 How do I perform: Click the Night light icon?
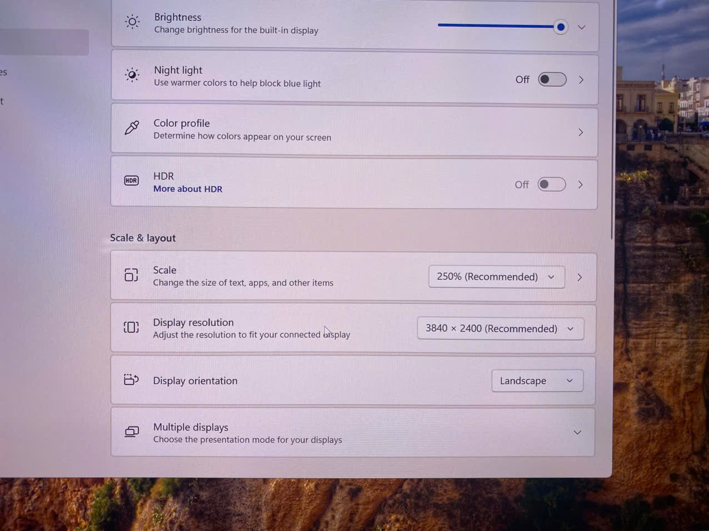(132, 75)
